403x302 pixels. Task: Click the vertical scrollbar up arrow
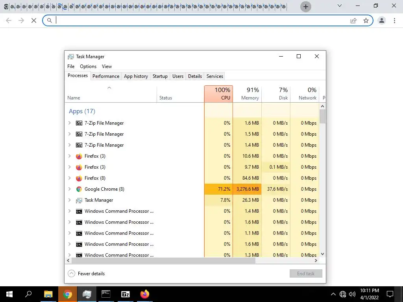pos(323,106)
